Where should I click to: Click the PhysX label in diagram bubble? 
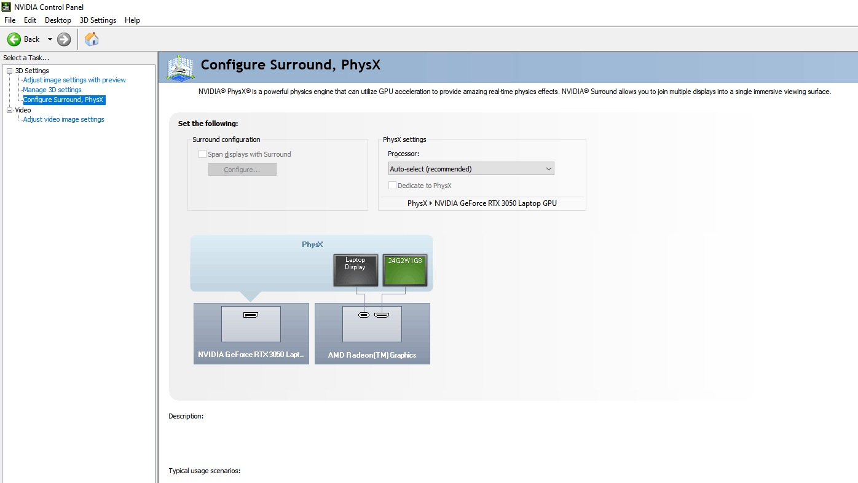pyautogui.click(x=312, y=245)
